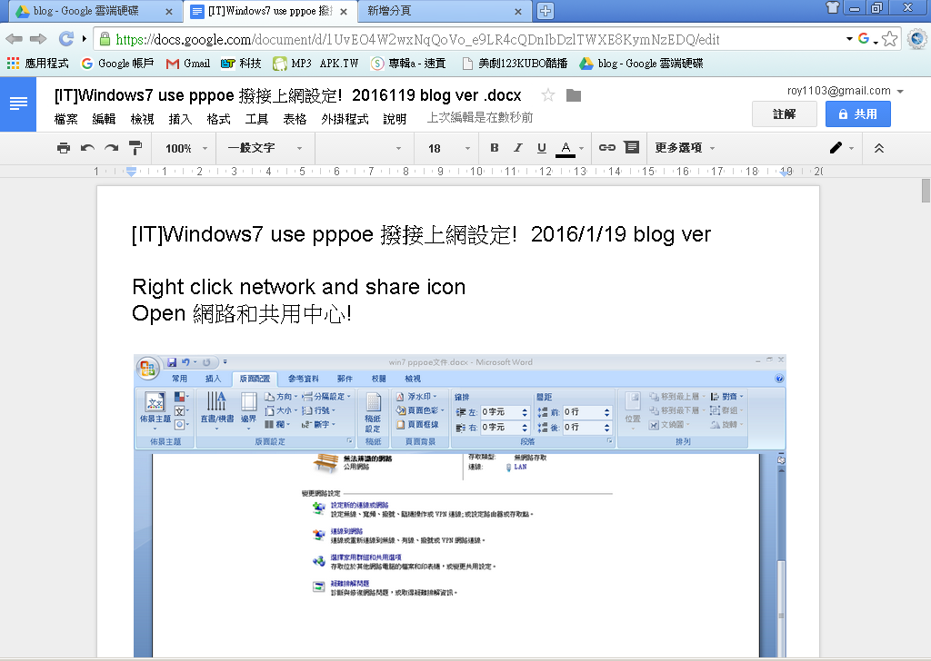
Task: Star this document
Action: tap(548, 94)
